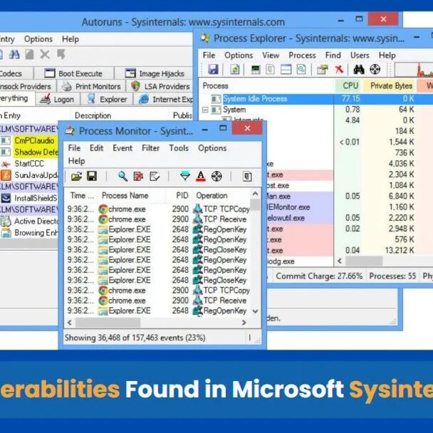This screenshot has height=433, width=433.
Task: Click the PID column header in Process Monitor
Action: (179, 196)
